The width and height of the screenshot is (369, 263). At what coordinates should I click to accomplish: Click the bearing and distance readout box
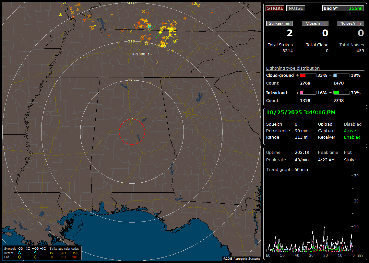(343, 8)
